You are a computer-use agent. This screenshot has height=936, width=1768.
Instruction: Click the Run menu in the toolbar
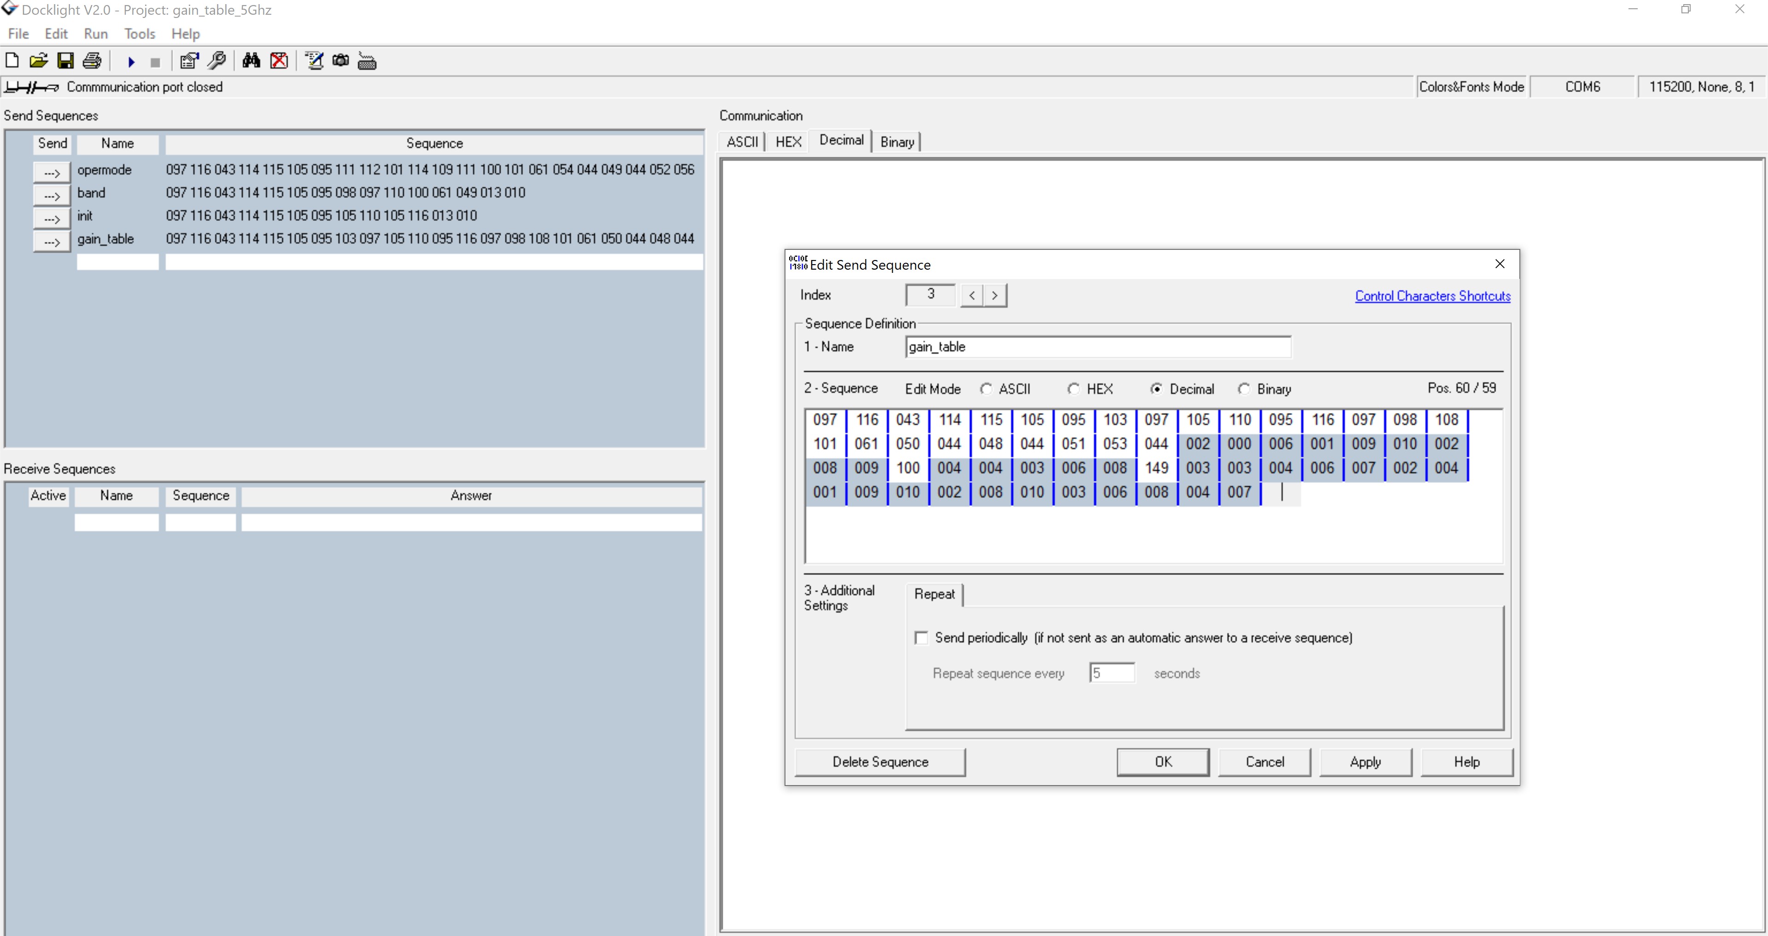96,33
